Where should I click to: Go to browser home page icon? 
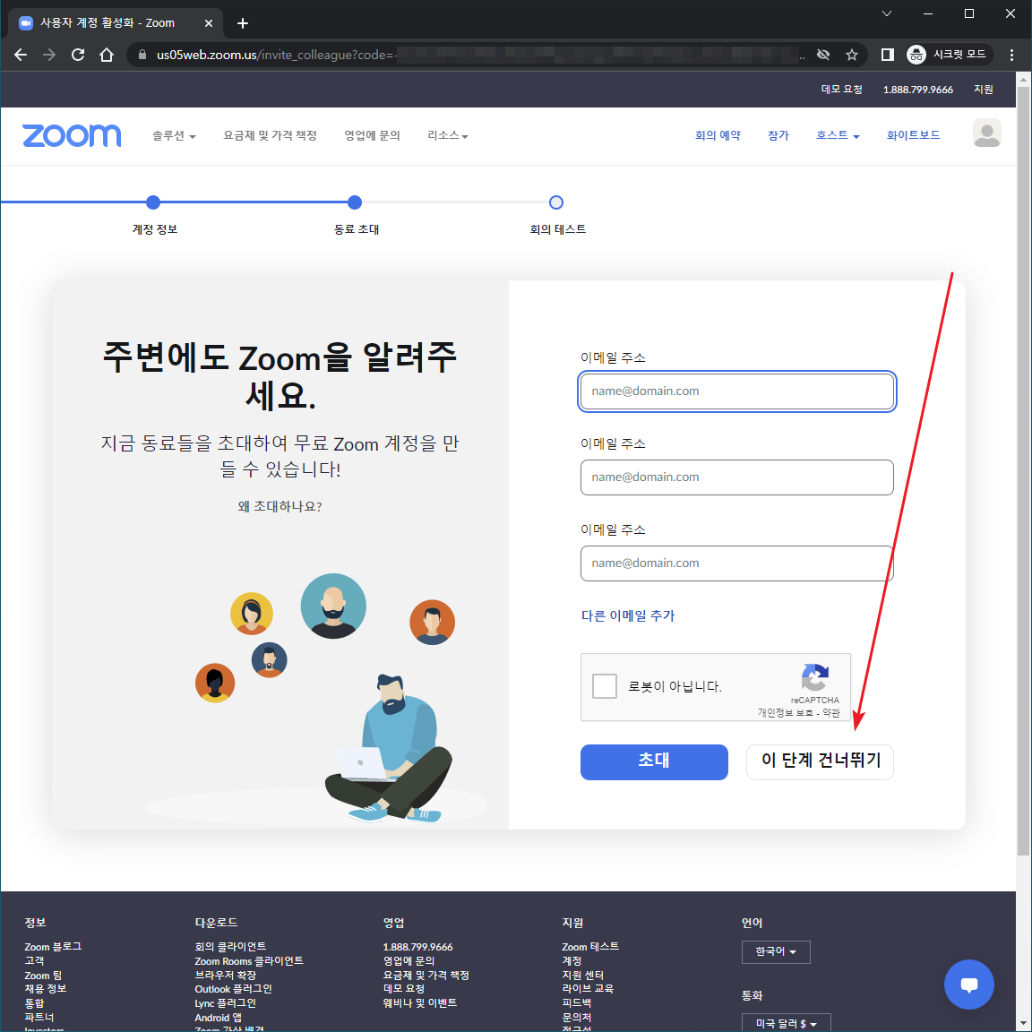(x=107, y=55)
